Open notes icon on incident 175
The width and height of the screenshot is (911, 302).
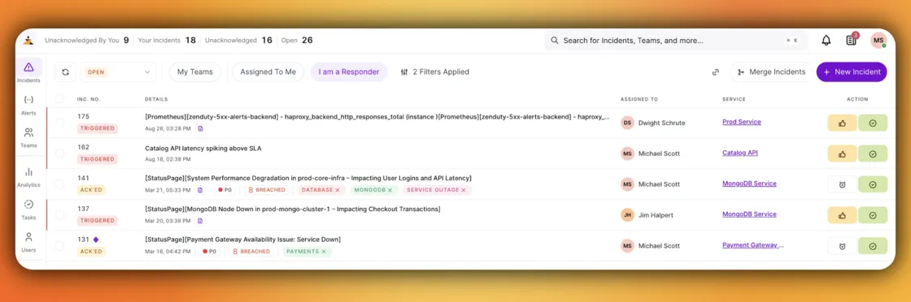pyautogui.click(x=200, y=128)
